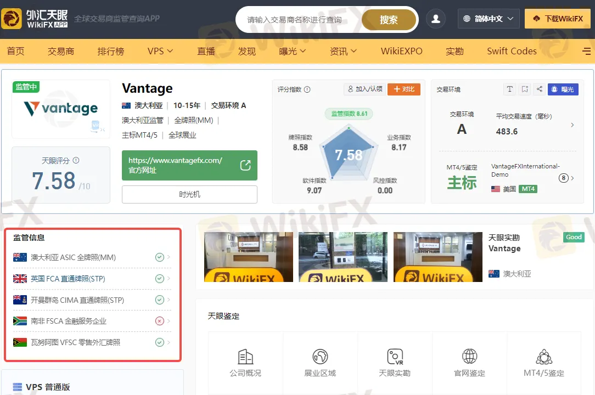Expand the 瓦努阿图 VFSC license row
The height and width of the screenshot is (395, 595).
[x=169, y=342]
